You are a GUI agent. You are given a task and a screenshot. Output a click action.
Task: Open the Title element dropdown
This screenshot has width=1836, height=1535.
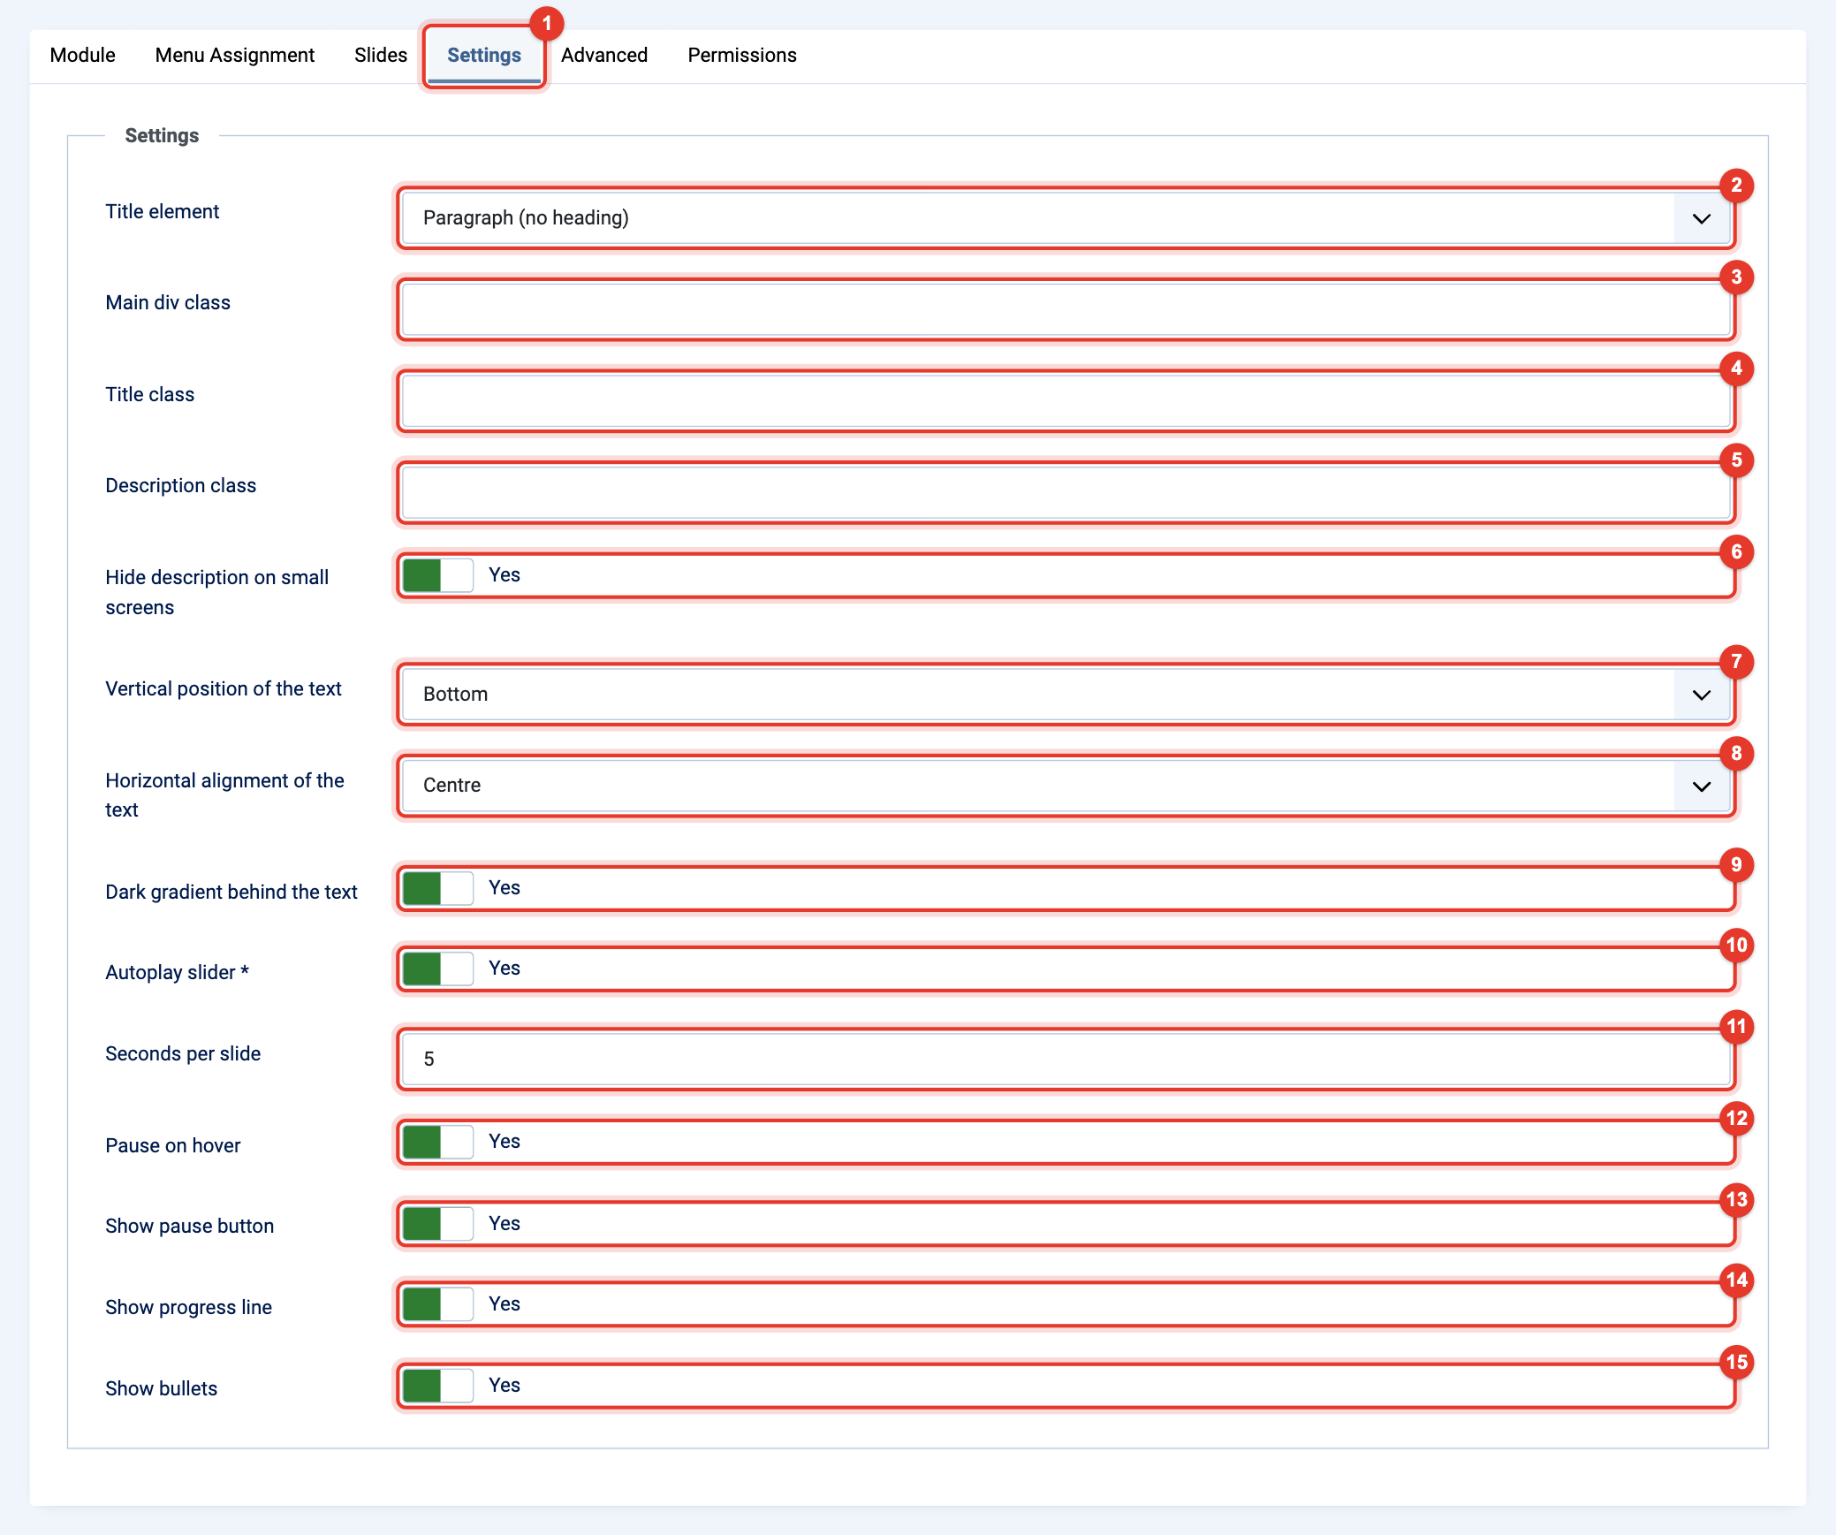(1066, 218)
